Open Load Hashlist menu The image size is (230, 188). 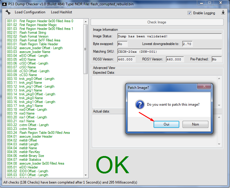[x=61, y=12]
